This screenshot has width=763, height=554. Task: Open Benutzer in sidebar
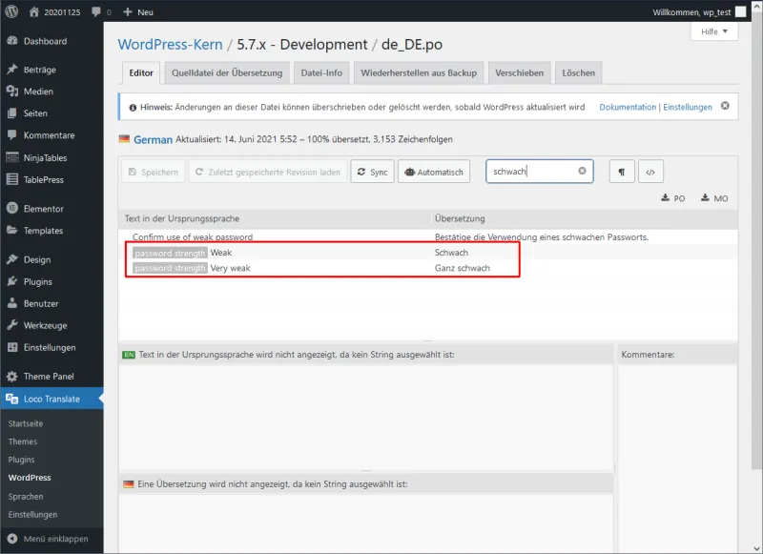tap(52, 303)
